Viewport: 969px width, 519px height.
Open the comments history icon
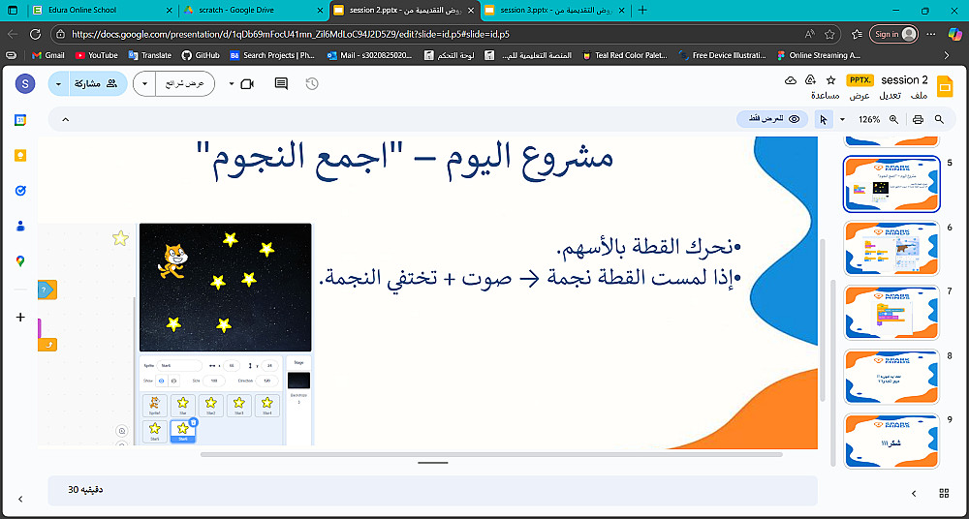coord(281,83)
